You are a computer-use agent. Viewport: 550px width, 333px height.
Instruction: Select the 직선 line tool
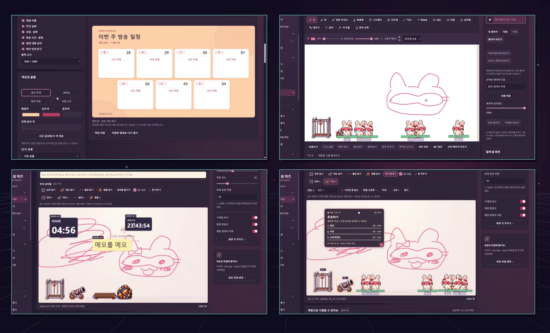tap(407, 20)
